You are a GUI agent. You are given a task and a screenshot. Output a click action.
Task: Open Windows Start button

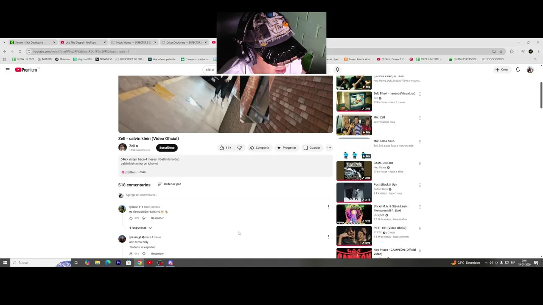tap(5, 263)
